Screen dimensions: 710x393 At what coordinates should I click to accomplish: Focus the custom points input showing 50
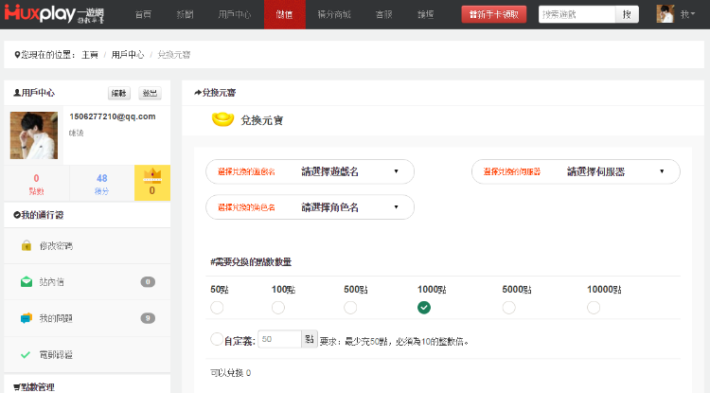[x=280, y=339]
